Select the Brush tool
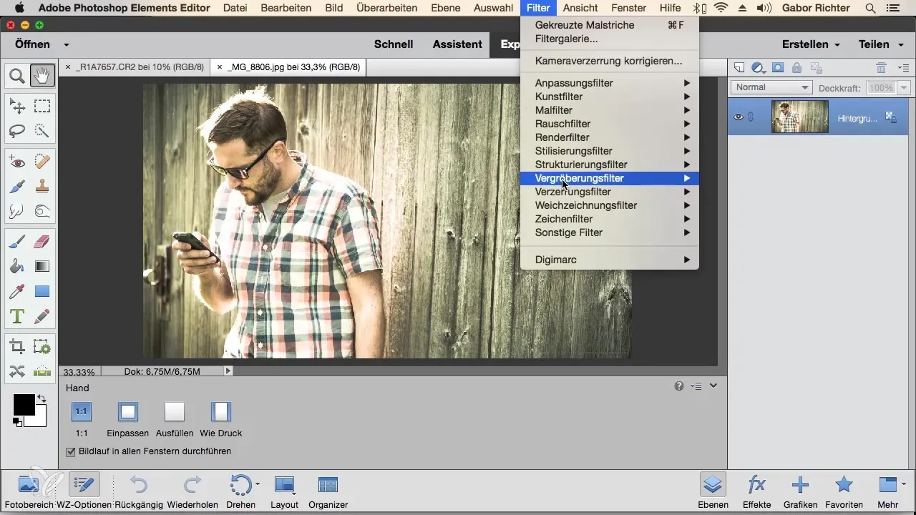The image size is (916, 515). pos(17,242)
